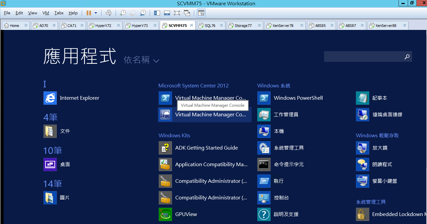Image resolution: width=427 pixels, height=224 pixels.
Task: Open the View menu
Action: 33,13
